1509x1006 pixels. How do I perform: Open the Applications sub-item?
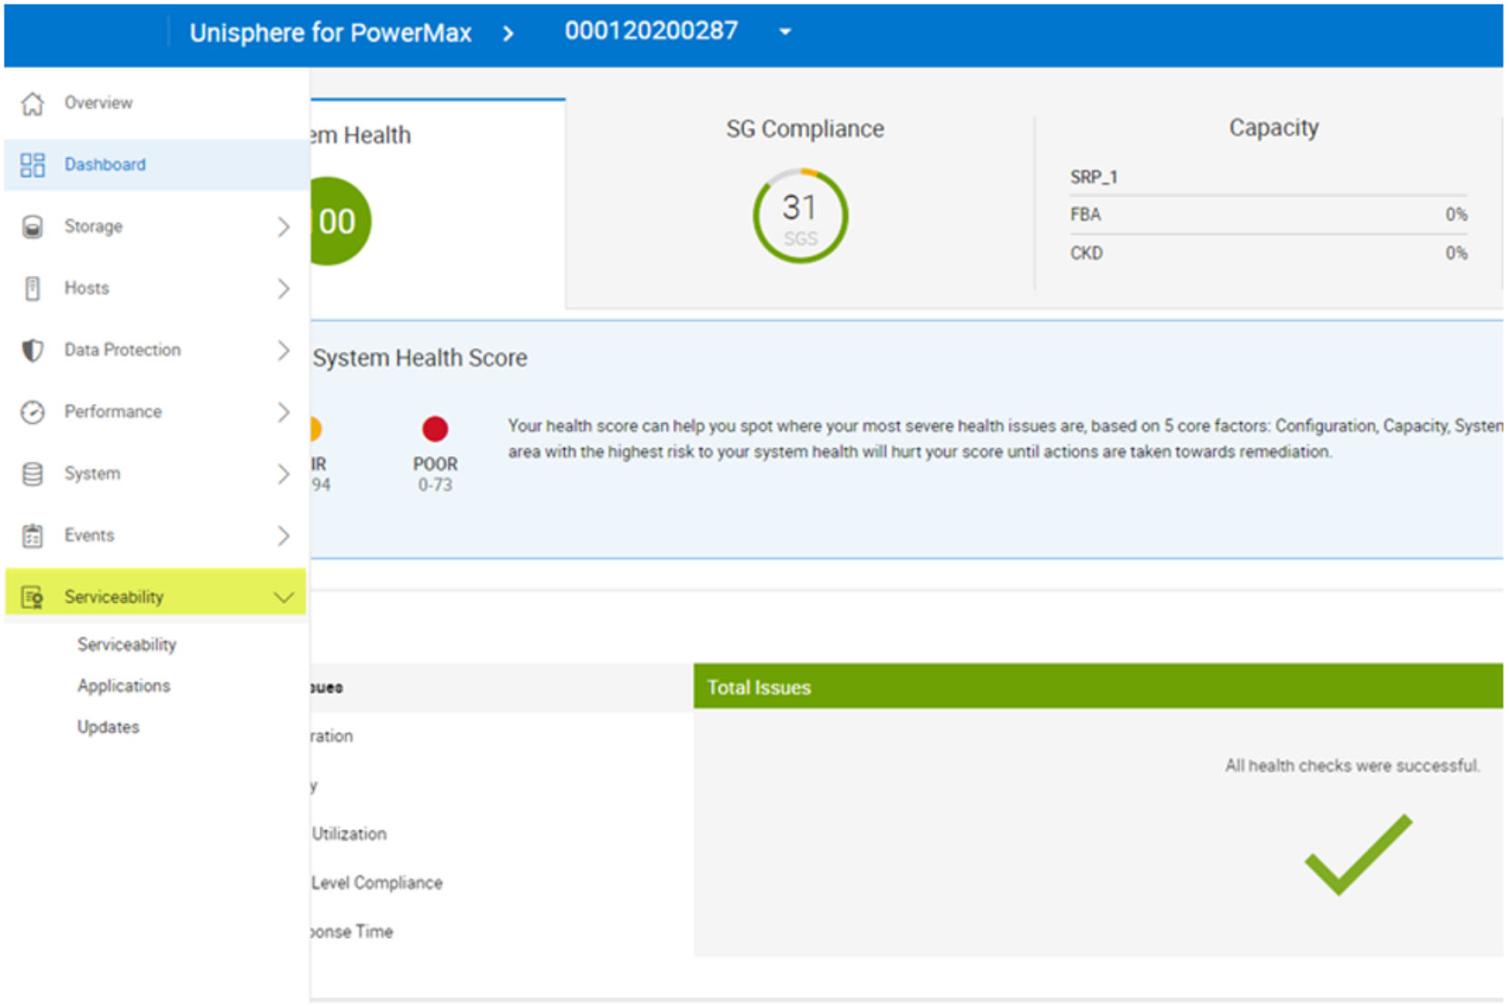(123, 685)
